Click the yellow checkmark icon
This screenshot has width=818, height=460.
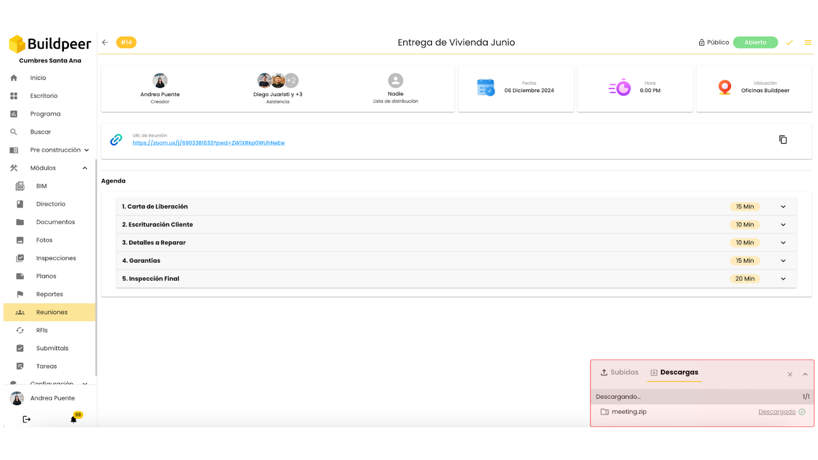[789, 42]
